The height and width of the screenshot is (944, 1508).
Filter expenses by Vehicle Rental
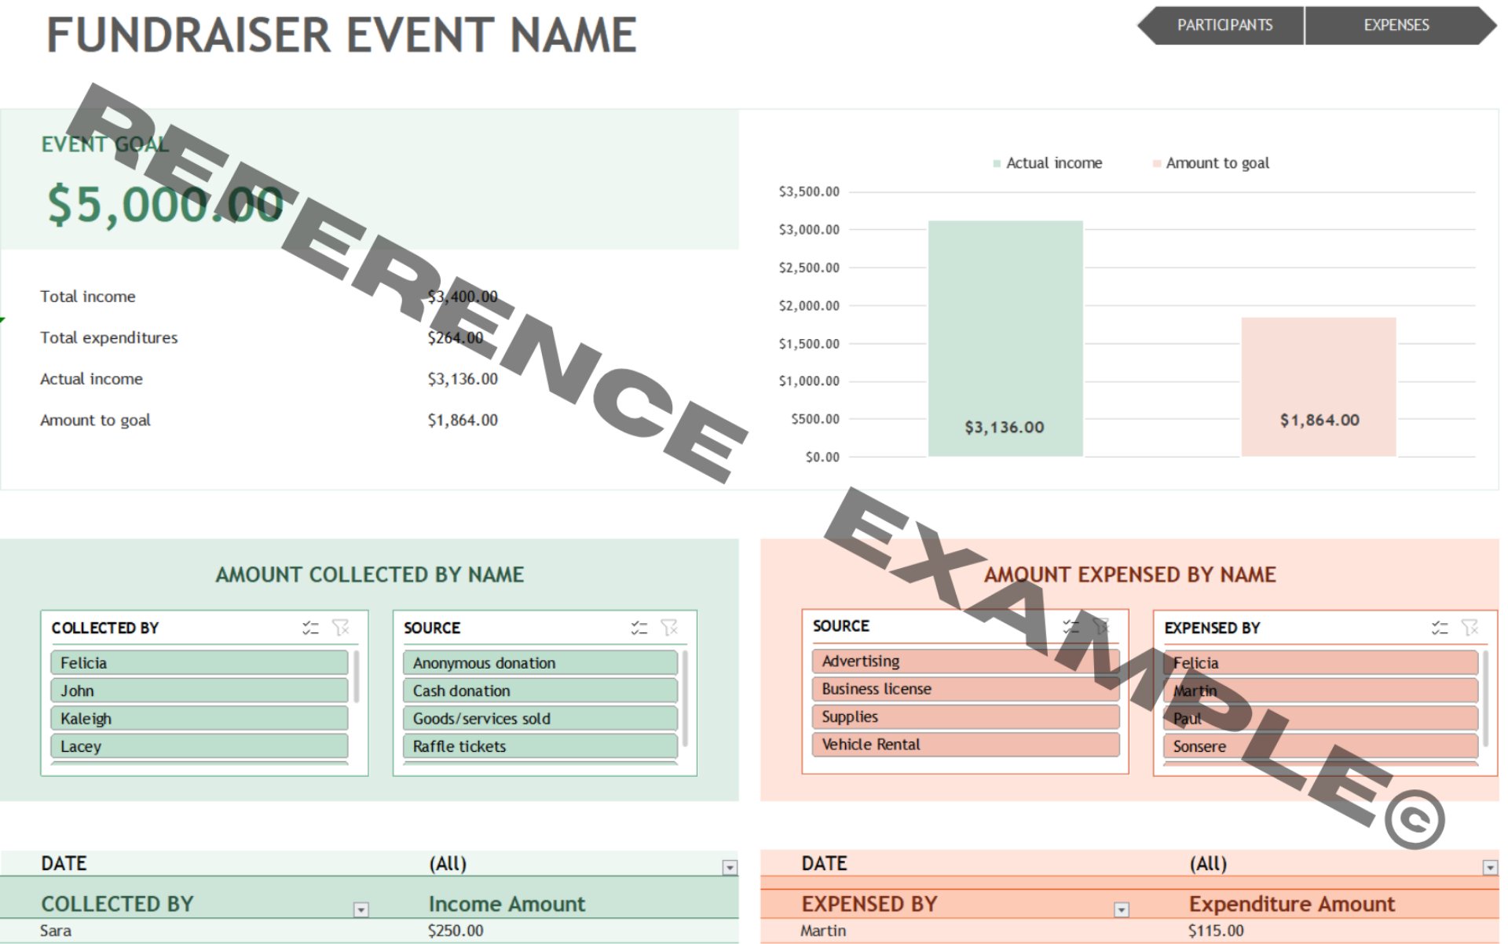click(965, 745)
